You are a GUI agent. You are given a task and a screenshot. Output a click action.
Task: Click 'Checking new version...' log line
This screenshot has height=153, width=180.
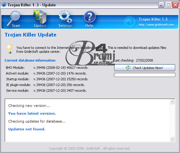click(x=29, y=106)
